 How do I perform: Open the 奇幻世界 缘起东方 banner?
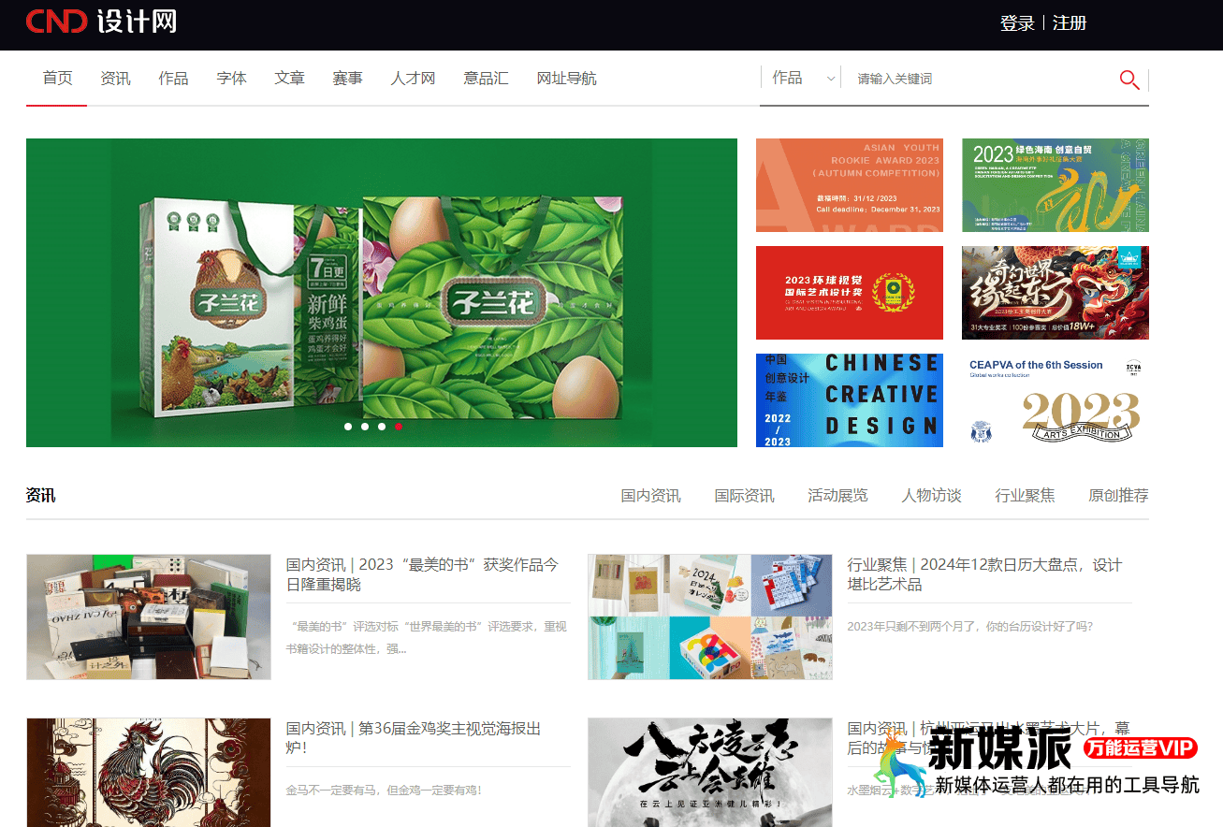pos(1055,293)
